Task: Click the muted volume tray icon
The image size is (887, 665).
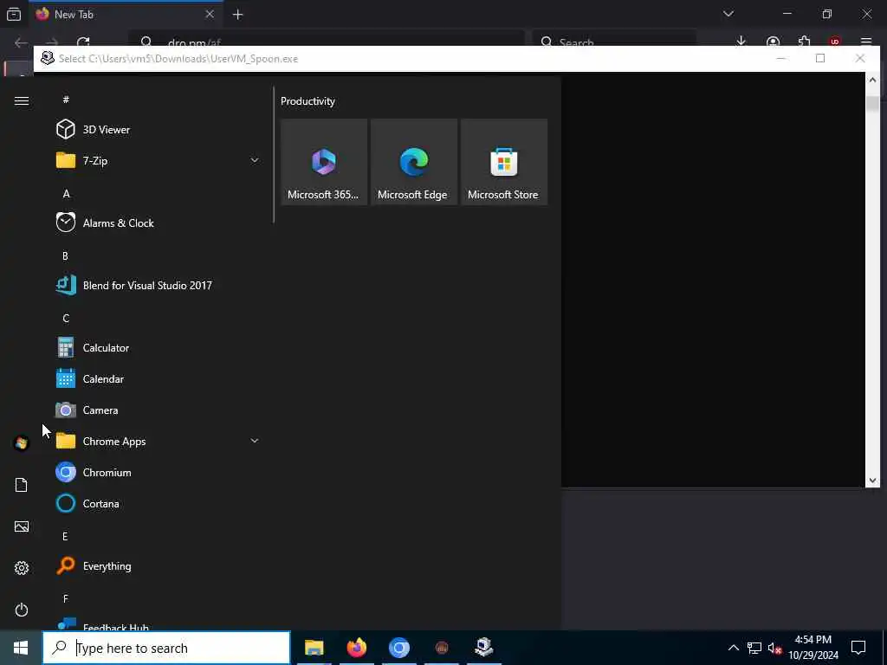Action: (775, 648)
